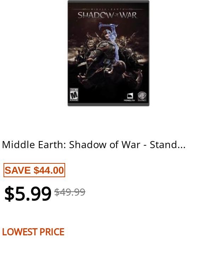
Task: Click the word PRICE in orange label
Action: [52, 232]
